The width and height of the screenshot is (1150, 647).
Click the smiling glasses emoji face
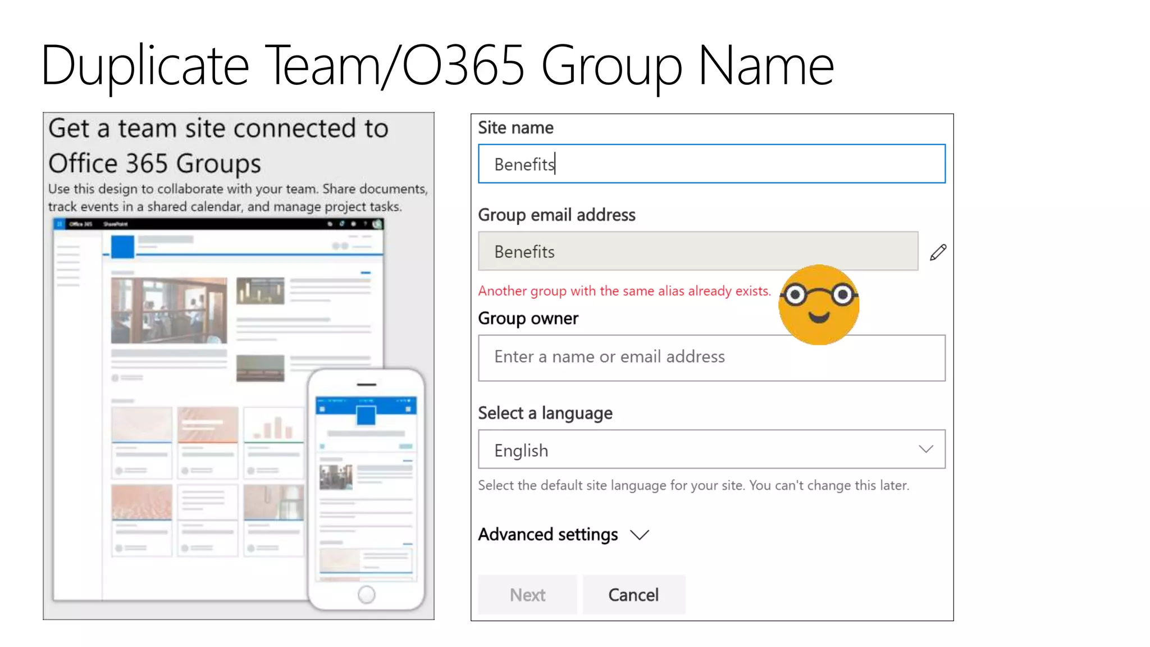[819, 304]
